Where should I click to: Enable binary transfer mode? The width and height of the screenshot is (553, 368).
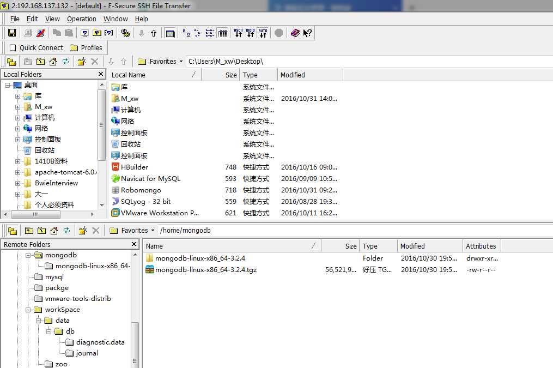(251, 33)
